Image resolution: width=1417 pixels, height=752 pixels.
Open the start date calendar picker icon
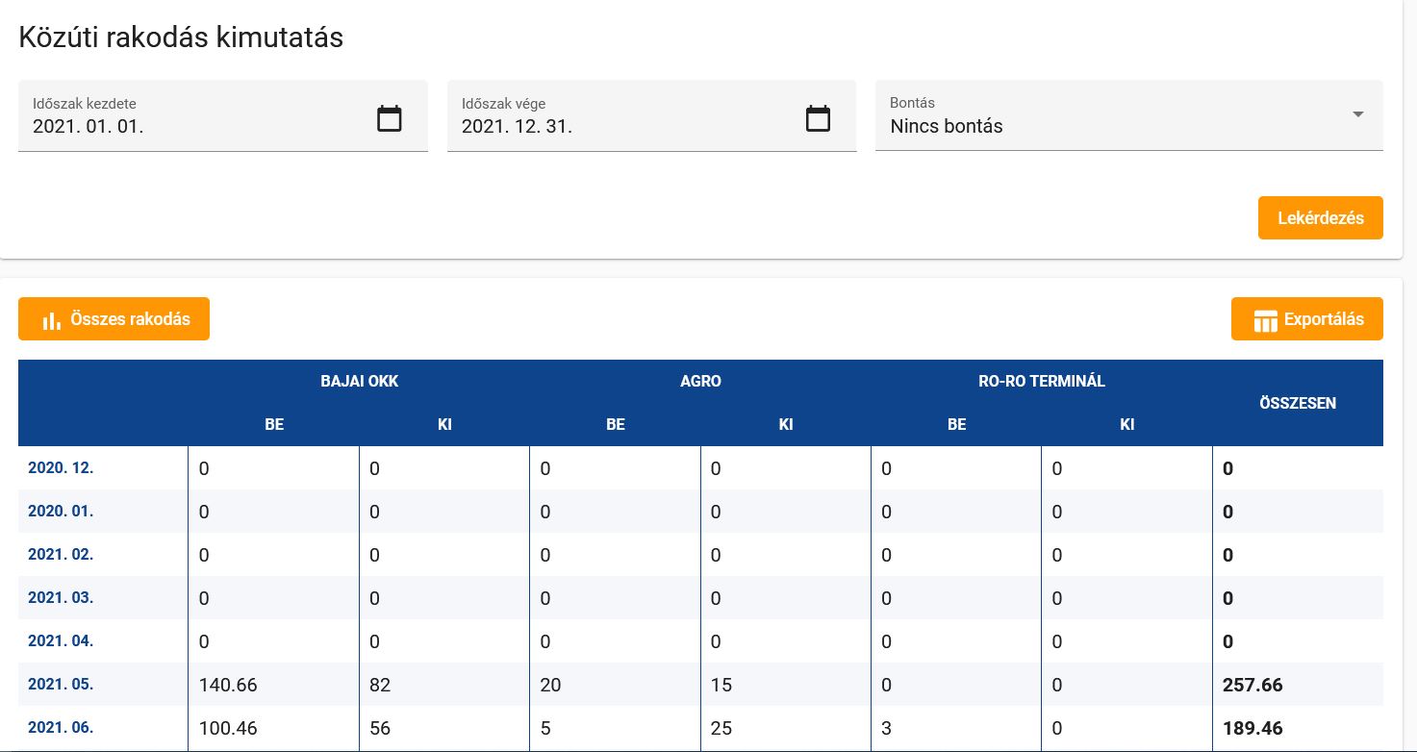coord(389,119)
